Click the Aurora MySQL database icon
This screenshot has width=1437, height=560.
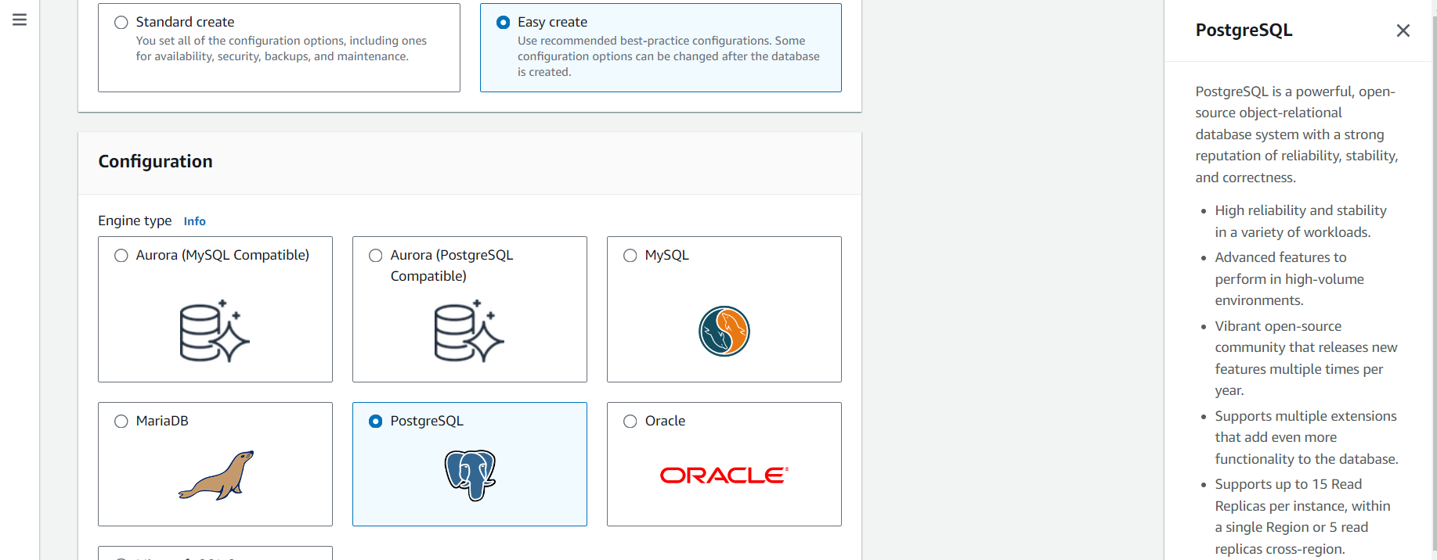pyautogui.click(x=214, y=331)
